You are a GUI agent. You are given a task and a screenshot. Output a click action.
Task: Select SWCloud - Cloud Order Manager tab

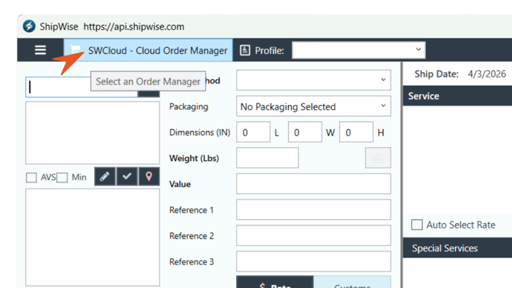[x=148, y=50]
